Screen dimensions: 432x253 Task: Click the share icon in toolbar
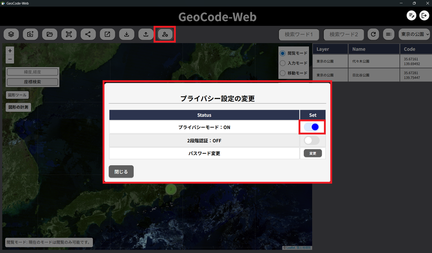[88, 34]
